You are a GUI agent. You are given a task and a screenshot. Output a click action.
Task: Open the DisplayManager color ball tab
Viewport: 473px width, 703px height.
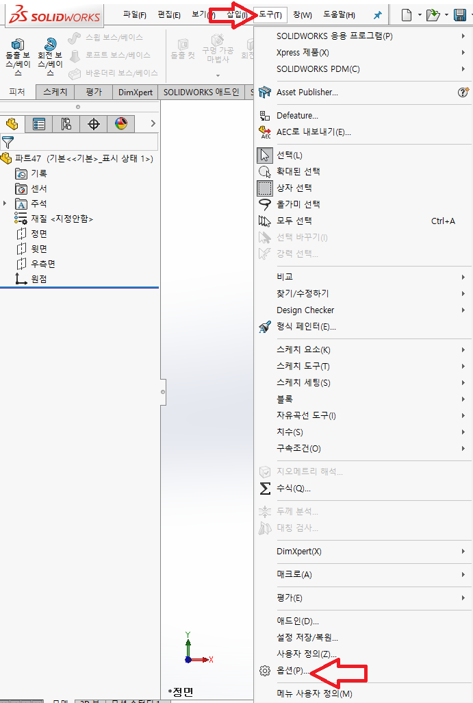tap(121, 123)
